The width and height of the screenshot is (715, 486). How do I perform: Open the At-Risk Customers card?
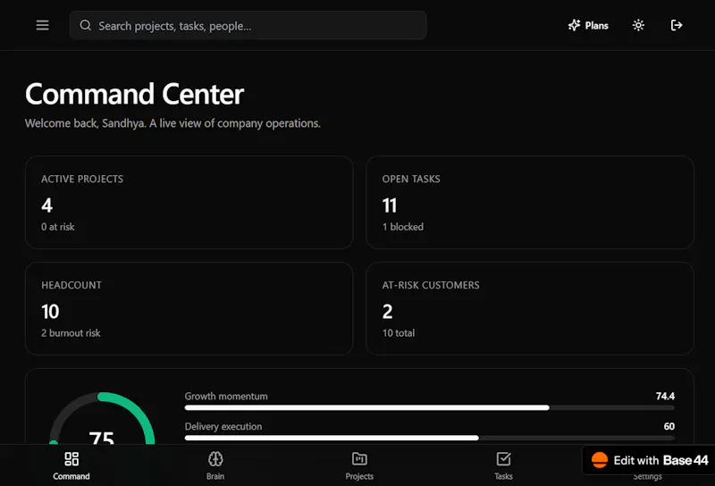[530, 308]
